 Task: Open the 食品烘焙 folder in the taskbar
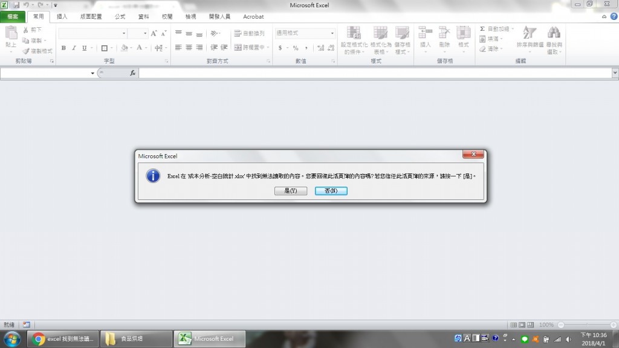point(136,338)
